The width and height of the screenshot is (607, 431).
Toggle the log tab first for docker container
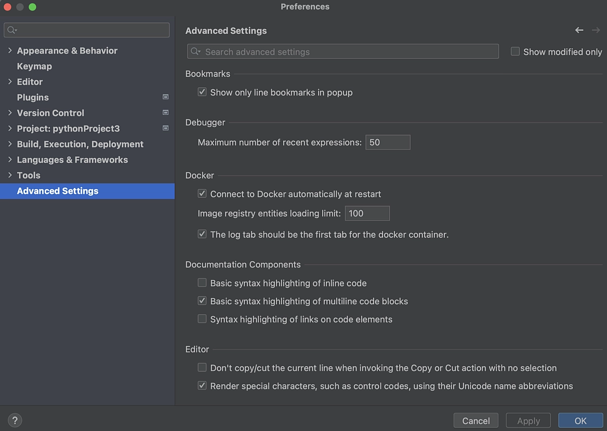click(x=202, y=234)
